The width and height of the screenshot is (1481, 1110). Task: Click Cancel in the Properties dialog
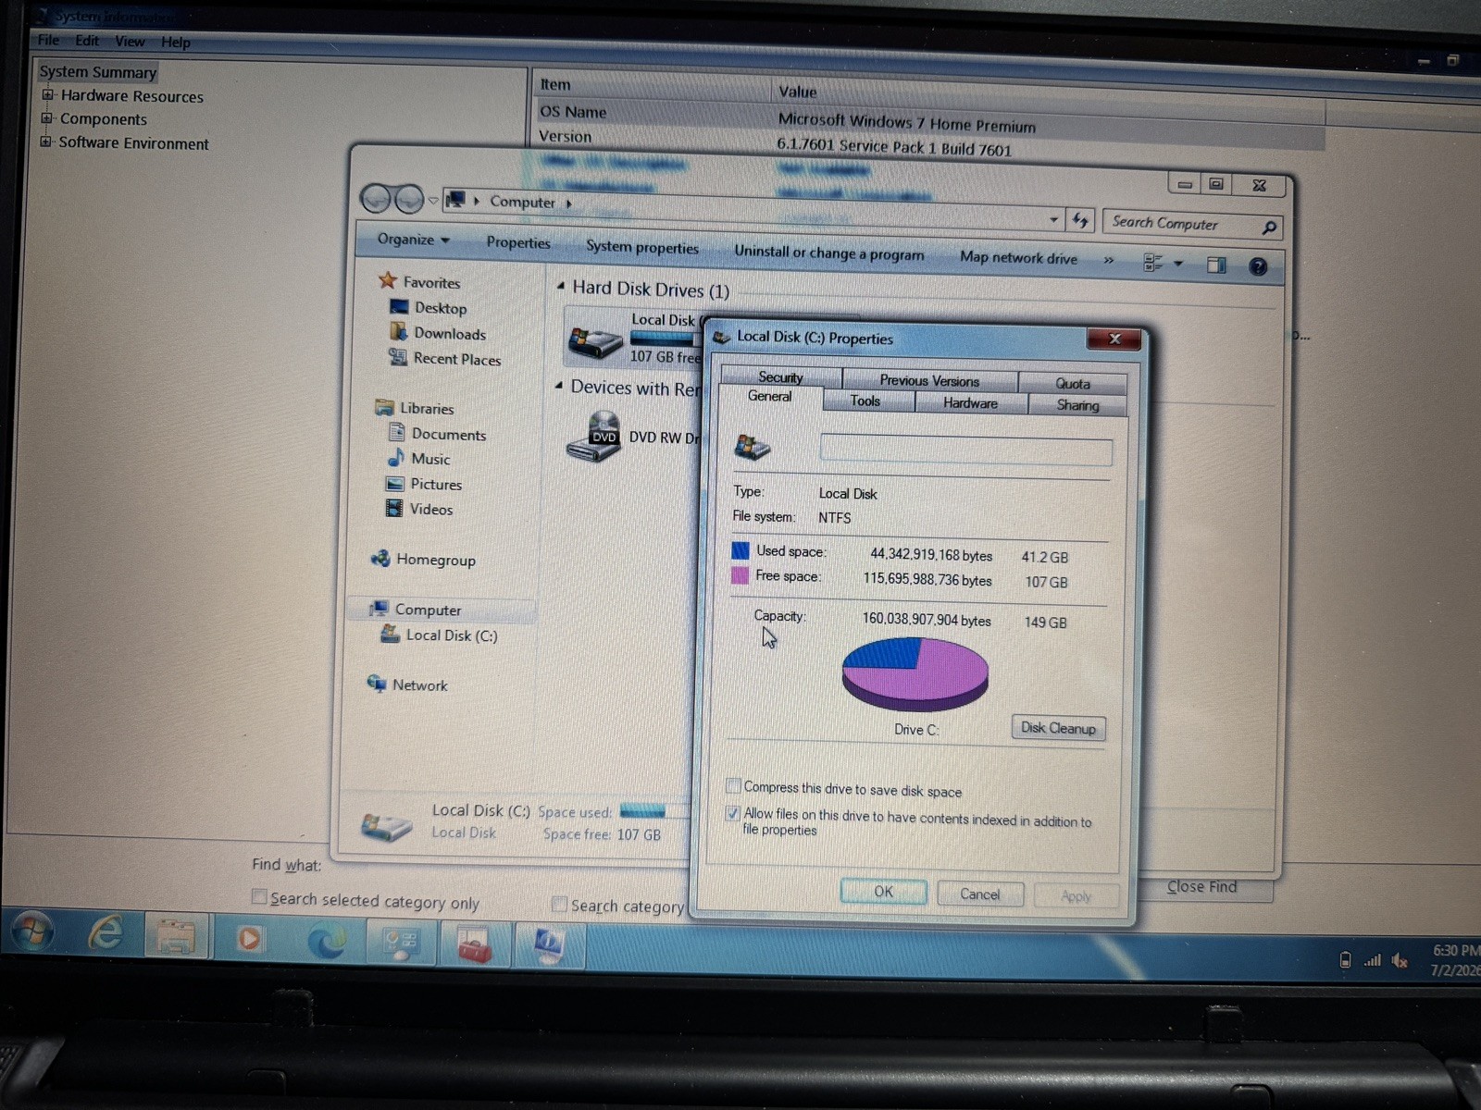(x=979, y=894)
